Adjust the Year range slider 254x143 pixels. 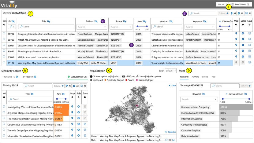click(142, 26)
